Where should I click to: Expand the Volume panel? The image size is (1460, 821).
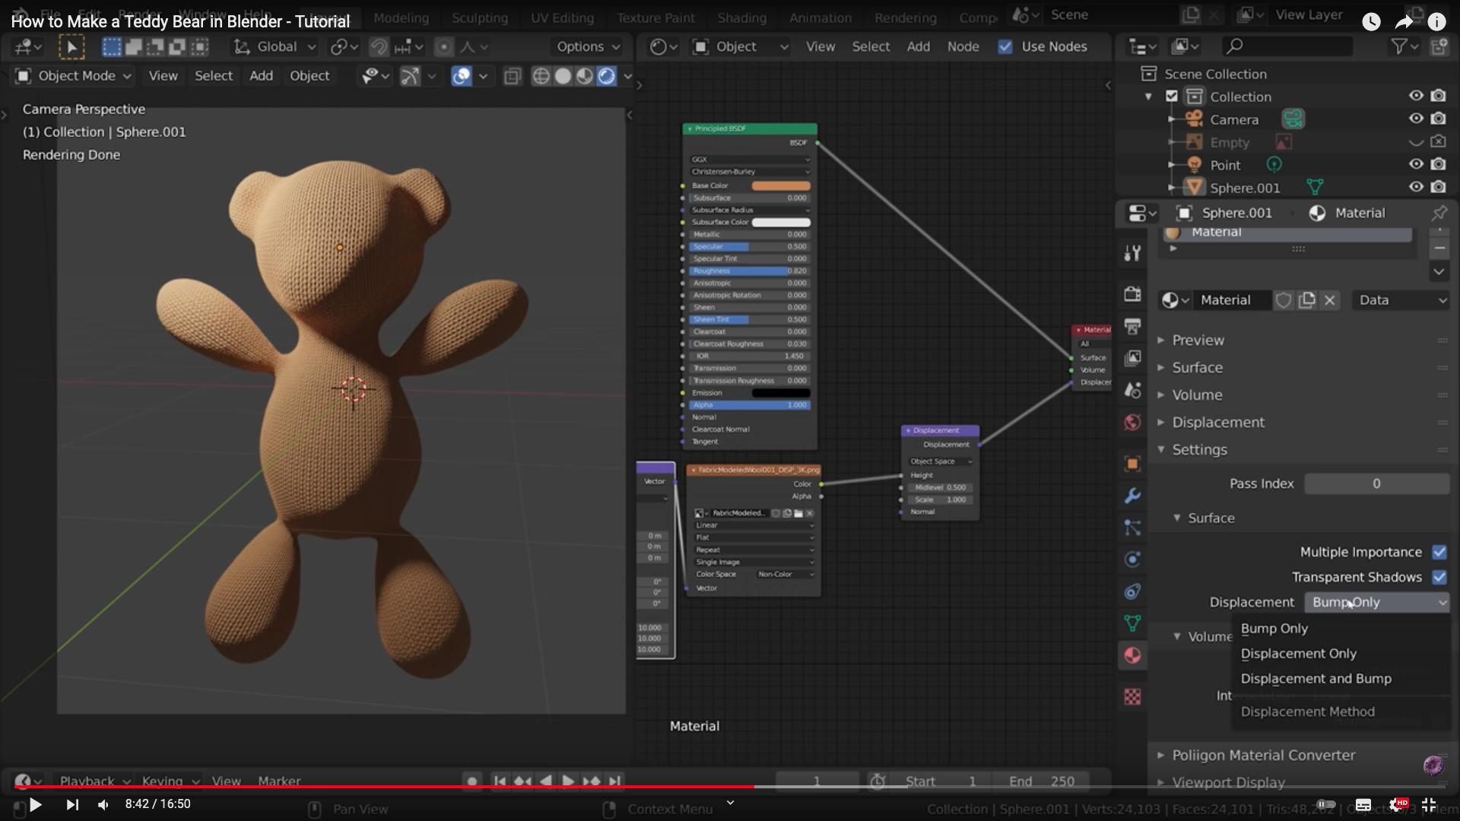(x=1196, y=395)
